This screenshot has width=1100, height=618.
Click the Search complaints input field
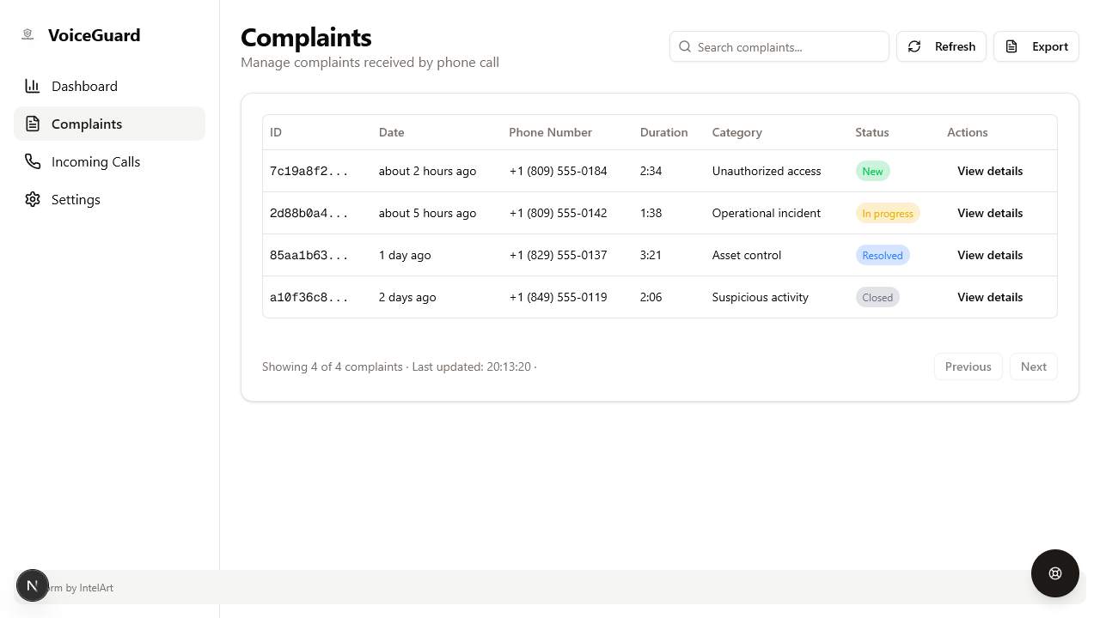(779, 46)
